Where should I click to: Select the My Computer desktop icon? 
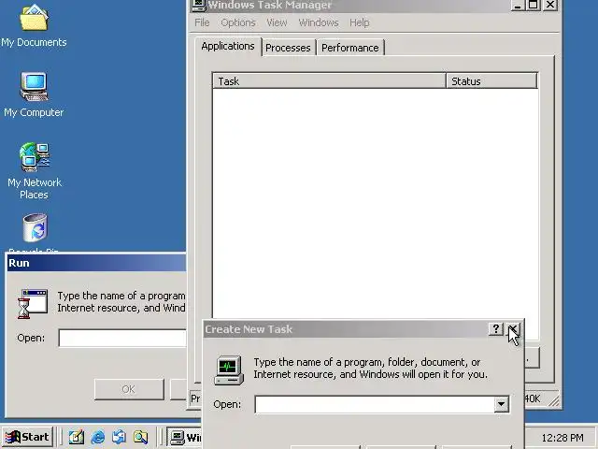point(34,94)
